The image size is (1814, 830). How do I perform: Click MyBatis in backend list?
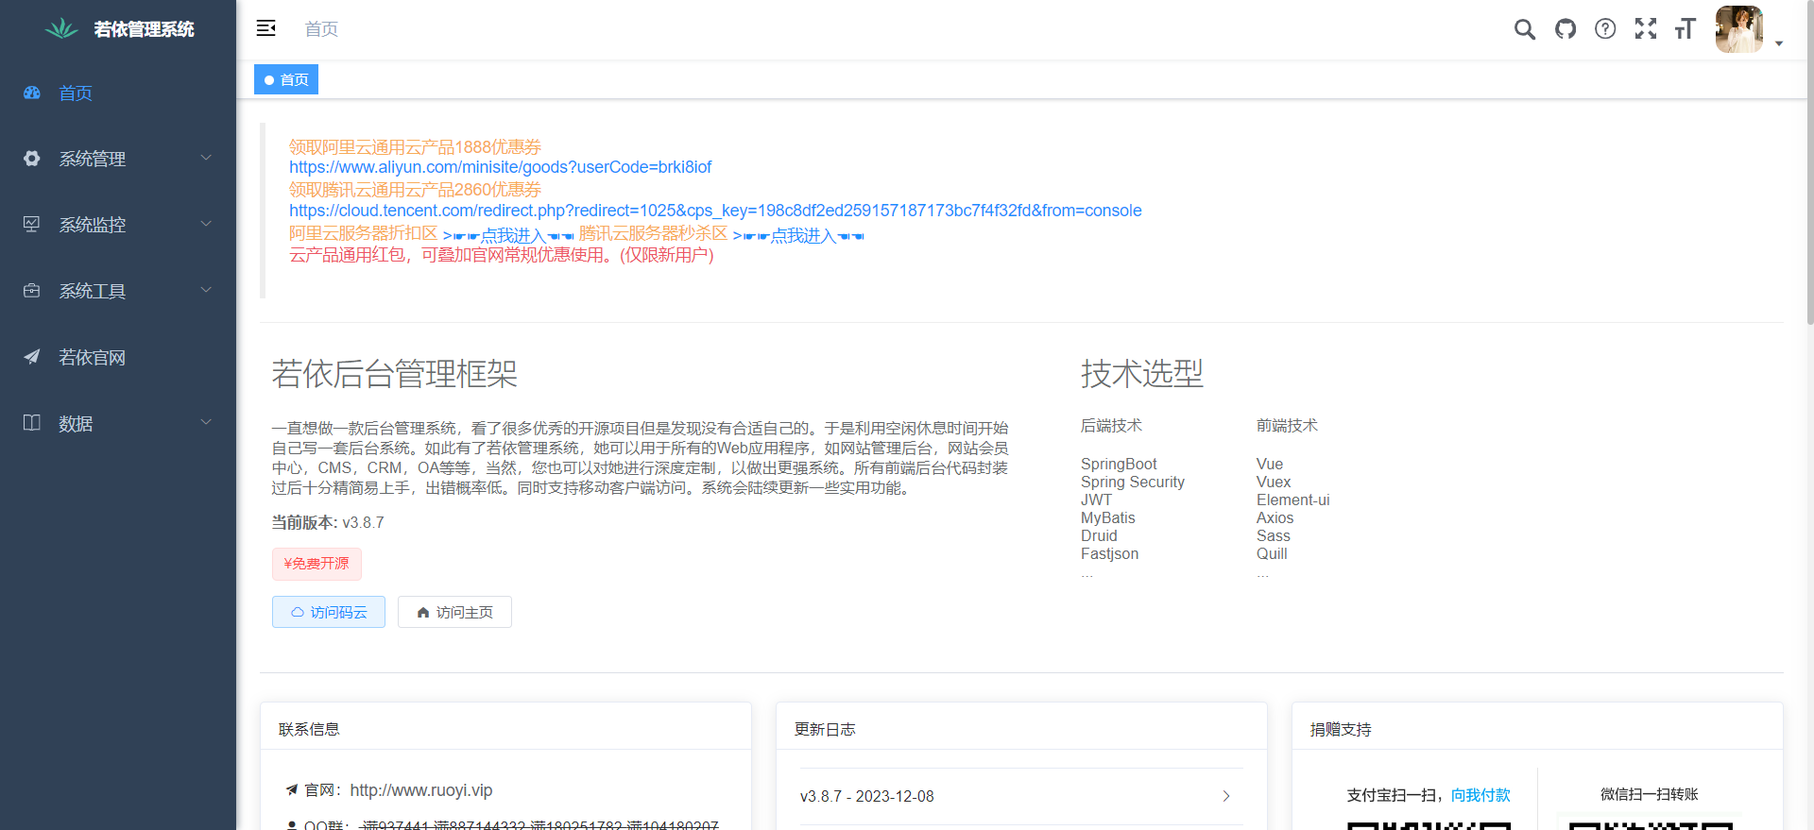[x=1108, y=517]
